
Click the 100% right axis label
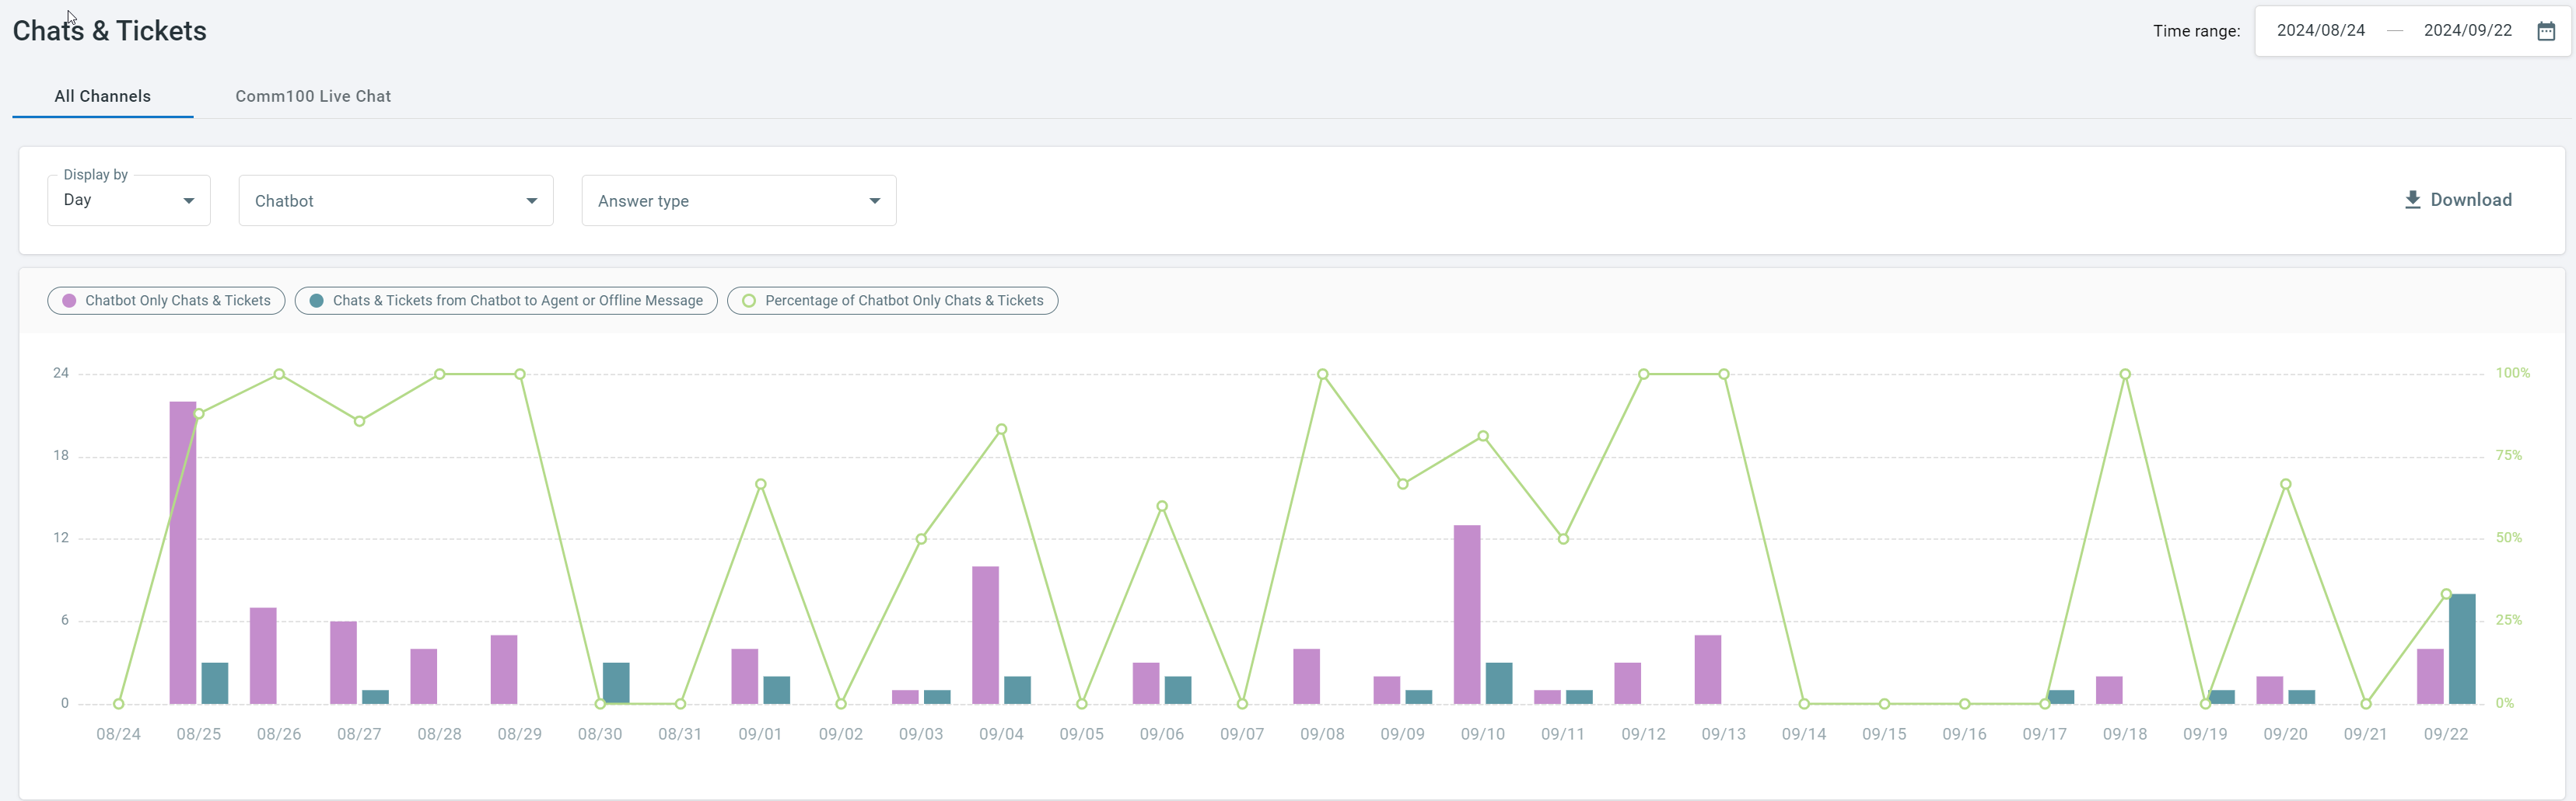click(2512, 373)
